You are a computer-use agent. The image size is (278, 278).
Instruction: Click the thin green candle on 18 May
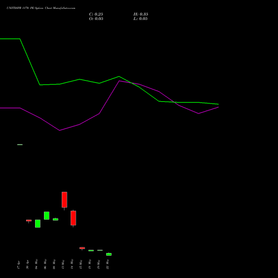[91, 251]
